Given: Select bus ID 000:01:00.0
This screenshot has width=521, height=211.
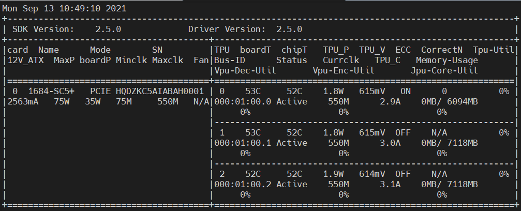Looking at the screenshot, I should click(x=243, y=101).
